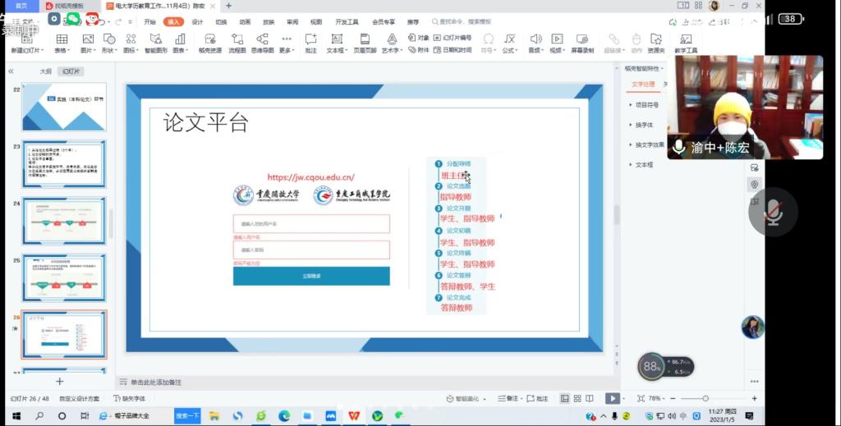Click the https://jw.cqou.edu.cn/ link

(x=310, y=176)
